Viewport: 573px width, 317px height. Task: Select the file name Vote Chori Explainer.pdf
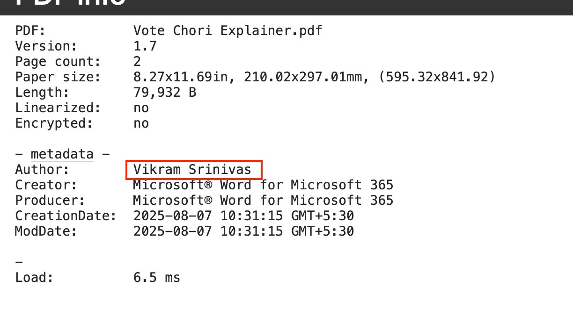(x=228, y=31)
